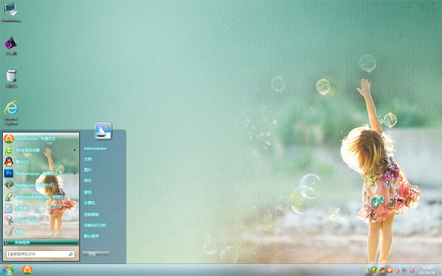The width and height of the screenshot is (442, 276).
Task: Click the Windows Start orb
Action: click(x=7, y=270)
